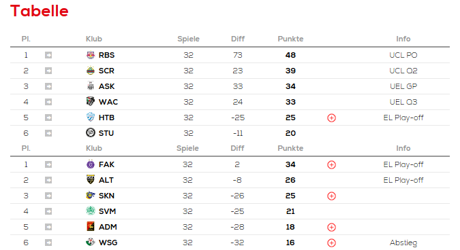Click the FAK violet crest

pos(91,164)
